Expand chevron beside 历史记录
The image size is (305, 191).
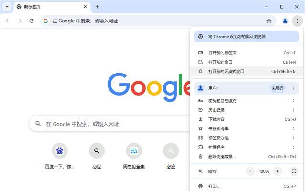(294, 110)
